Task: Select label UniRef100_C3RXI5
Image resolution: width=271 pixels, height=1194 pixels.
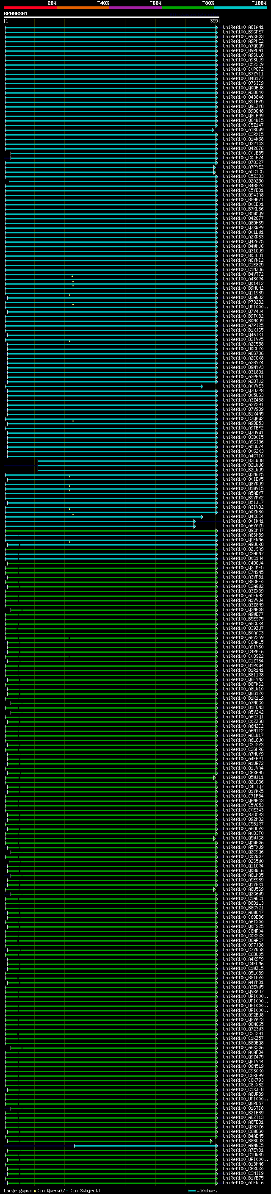Action: click(x=243, y=134)
